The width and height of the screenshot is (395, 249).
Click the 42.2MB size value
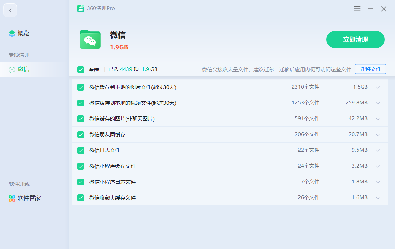coord(358,118)
